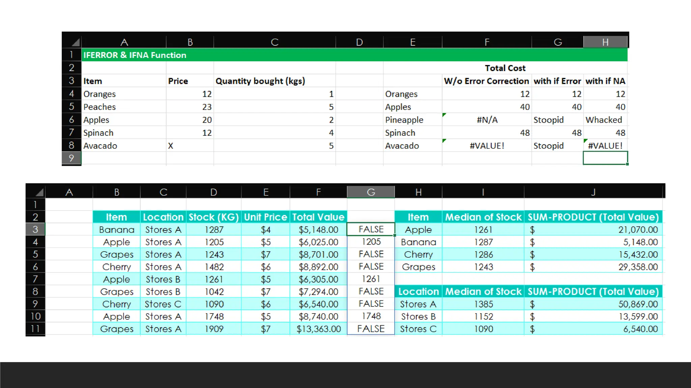Click the 'Median of Stock' header beside Location
Viewport: 691px width, 388px height.
pos(483,291)
